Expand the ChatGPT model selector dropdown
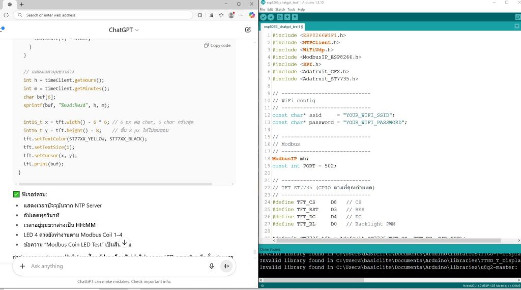This screenshot has width=521, height=290. tap(124, 30)
